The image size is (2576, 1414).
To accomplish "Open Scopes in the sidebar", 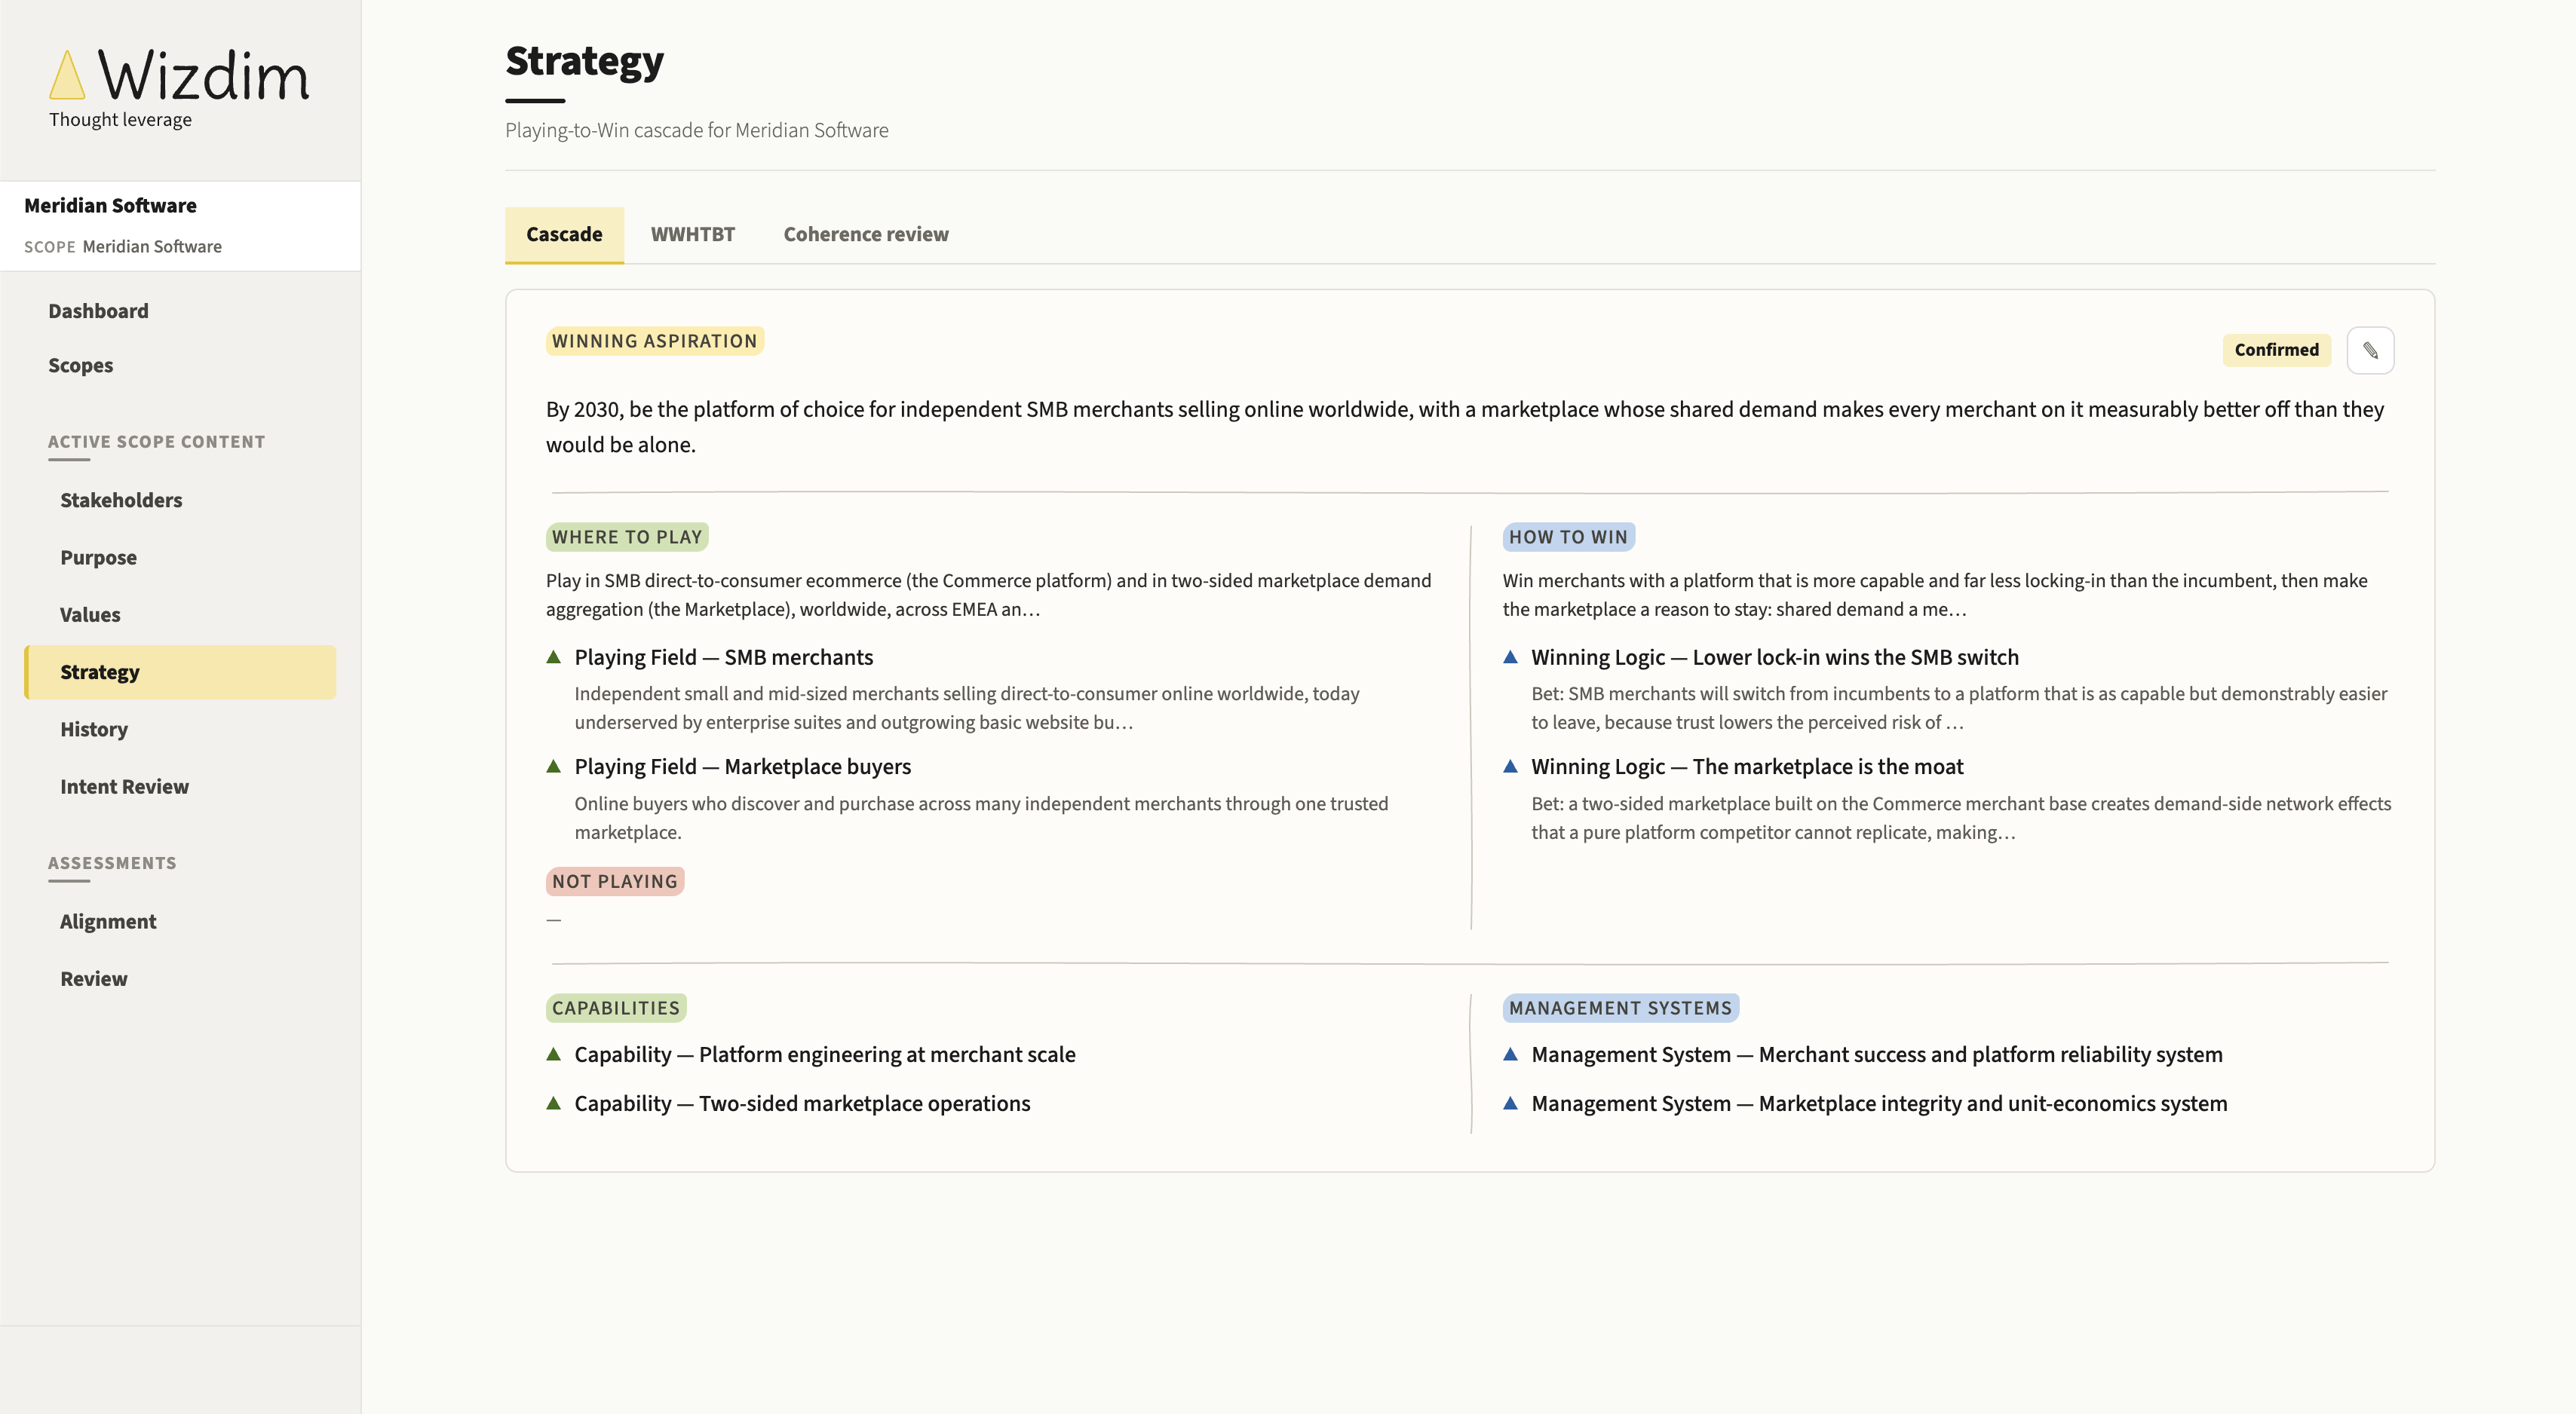I will [x=80, y=366].
